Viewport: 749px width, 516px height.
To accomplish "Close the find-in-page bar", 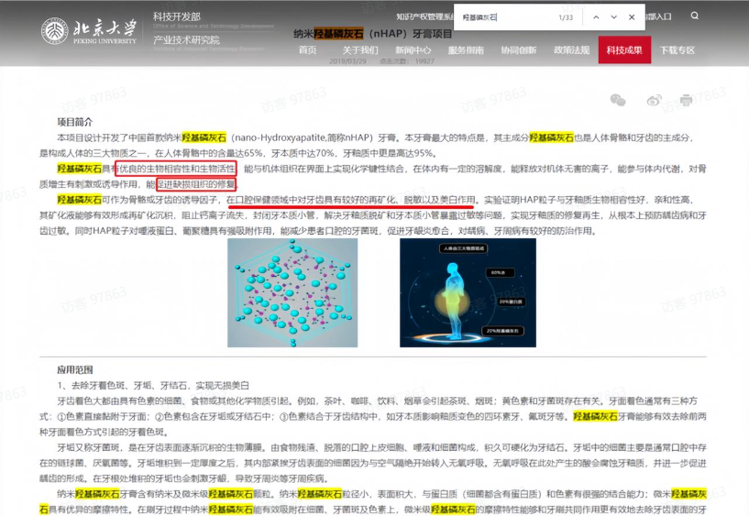I will coord(632,17).
